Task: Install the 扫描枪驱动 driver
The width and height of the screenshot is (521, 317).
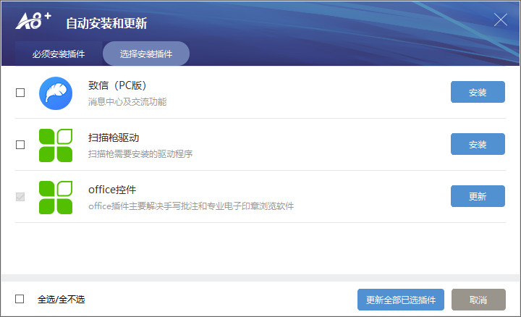Action: click(x=478, y=144)
